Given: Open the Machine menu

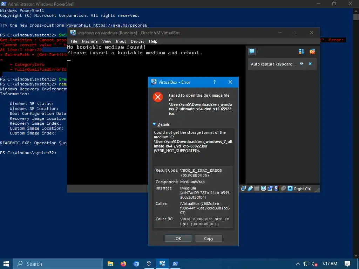Looking at the screenshot, I should coord(90,41).
